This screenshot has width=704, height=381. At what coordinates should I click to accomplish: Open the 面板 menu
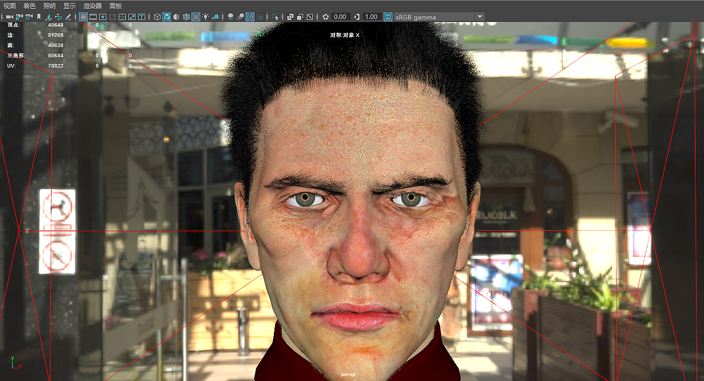(x=116, y=5)
